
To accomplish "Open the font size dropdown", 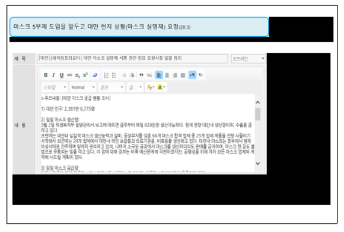I will pos(135,88).
